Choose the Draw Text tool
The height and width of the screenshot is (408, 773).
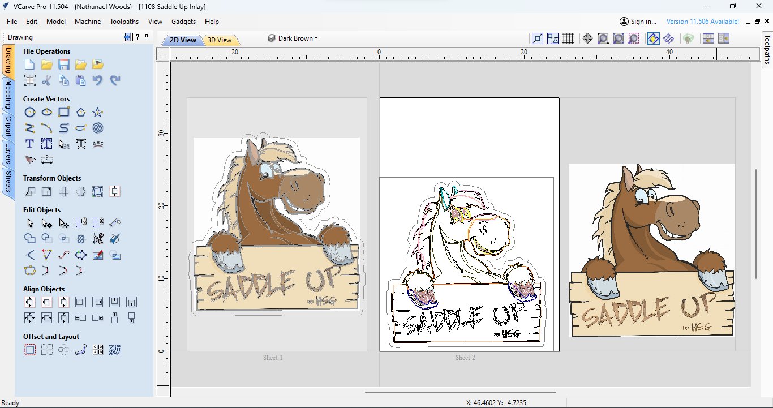tap(30, 144)
